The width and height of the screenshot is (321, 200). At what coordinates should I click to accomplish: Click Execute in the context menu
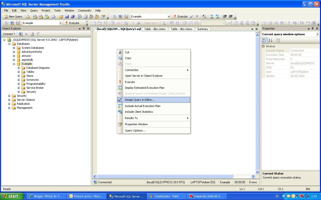(x=154, y=82)
